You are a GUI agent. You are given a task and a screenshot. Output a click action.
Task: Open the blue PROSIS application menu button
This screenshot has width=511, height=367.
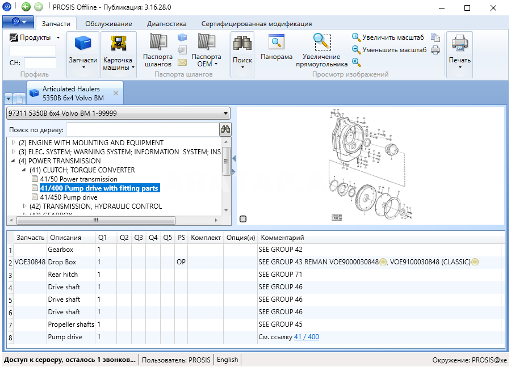pyautogui.click(x=18, y=22)
